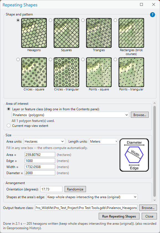Click the vertical scrollbar thumb
The image size is (160, 233).
coord(154,151)
